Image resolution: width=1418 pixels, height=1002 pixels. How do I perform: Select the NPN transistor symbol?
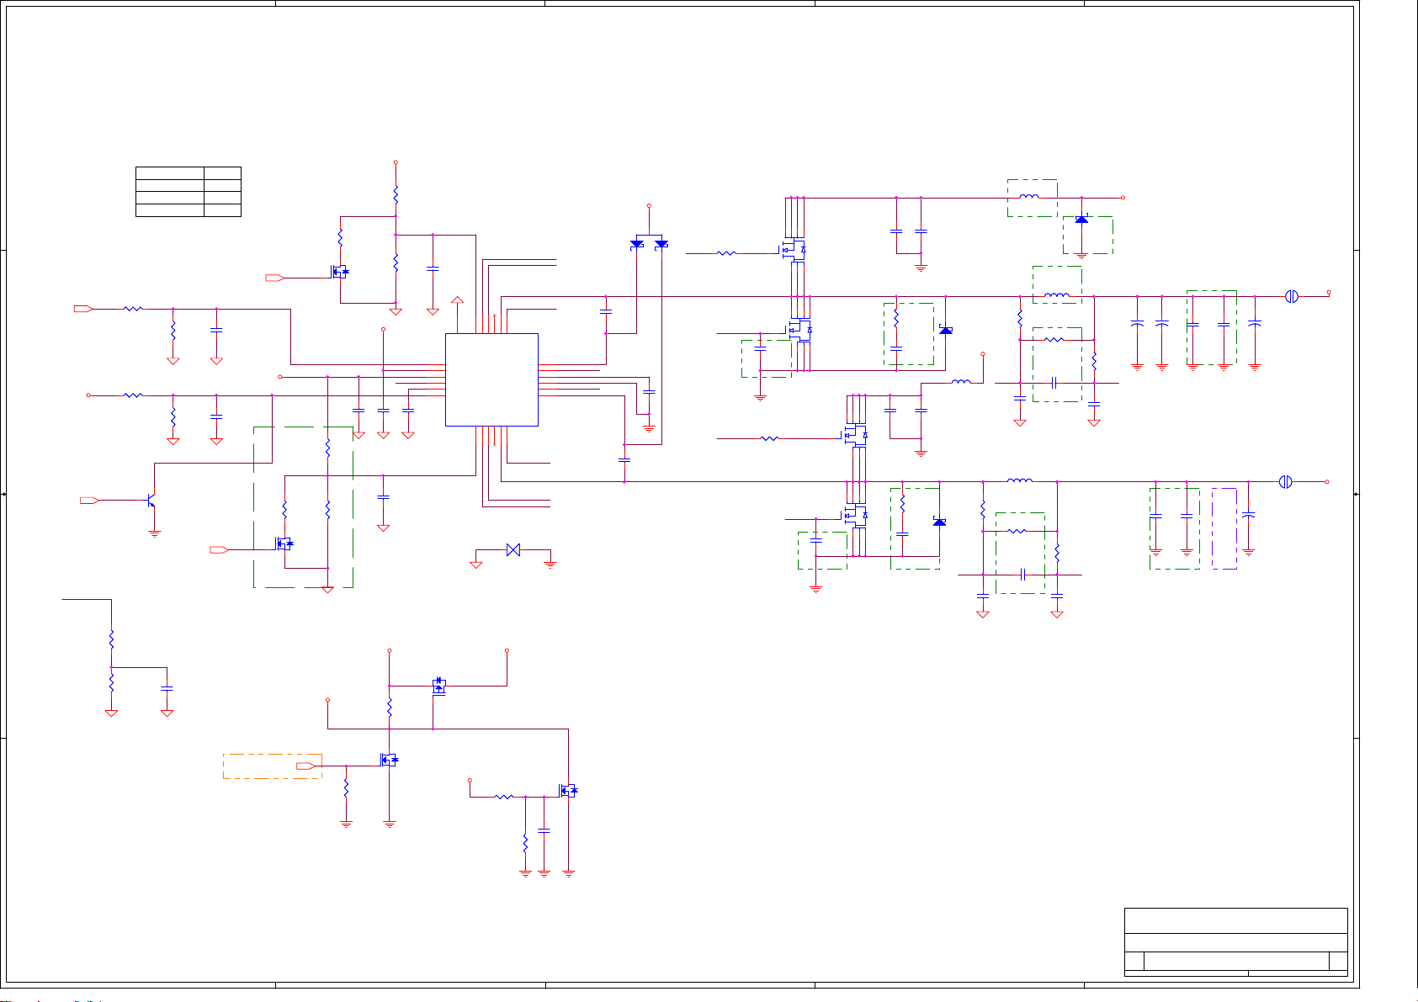point(151,501)
